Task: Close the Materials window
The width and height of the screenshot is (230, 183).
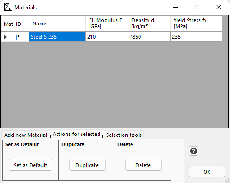Action: (x=219, y=7)
